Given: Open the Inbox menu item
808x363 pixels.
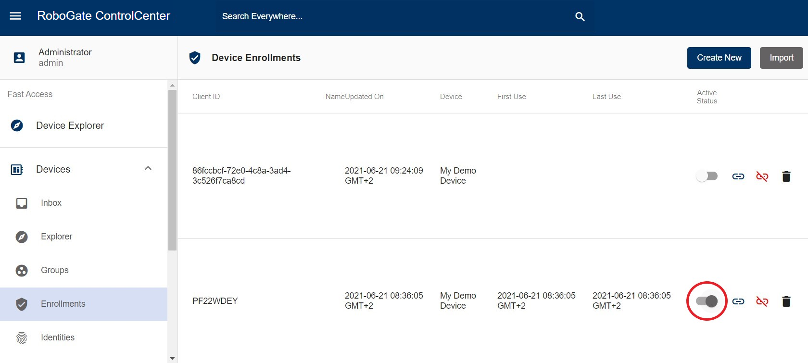Looking at the screenshot, I should [x=84, y=203].
